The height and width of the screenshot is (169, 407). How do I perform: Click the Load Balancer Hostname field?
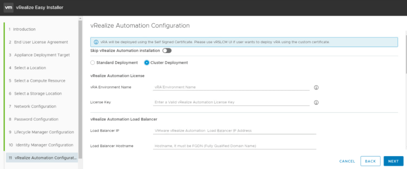coord(235,146)
